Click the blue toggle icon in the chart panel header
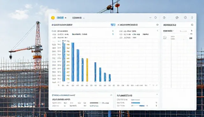The height and width of the screenshot is (117, 204). coord(113,25)
